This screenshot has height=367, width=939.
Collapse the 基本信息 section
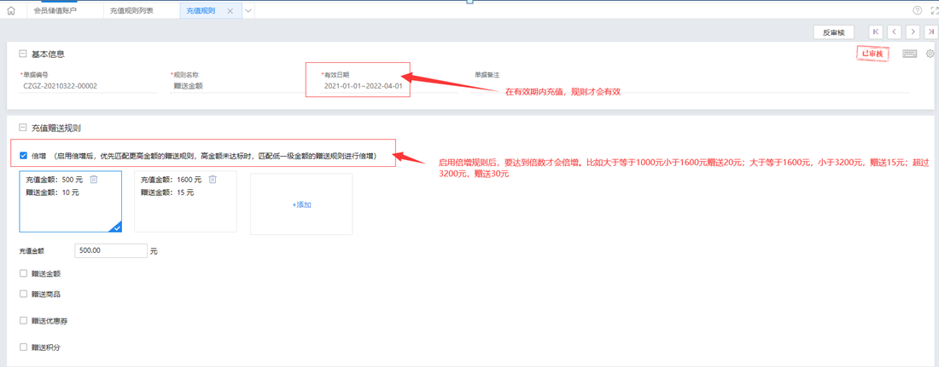(23, 54)
